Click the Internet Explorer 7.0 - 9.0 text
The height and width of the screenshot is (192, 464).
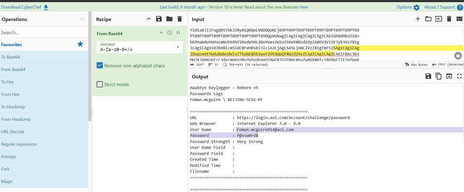pyautogui.click(x=269, y=124)
